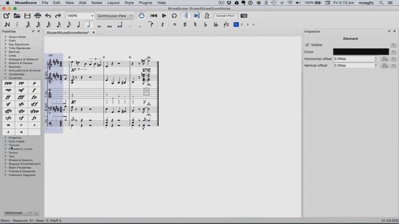Viewport: 399px width, 224px height.
Task: Apply sharp accidental
Action: pyautogui.click(x=185, y=25)
